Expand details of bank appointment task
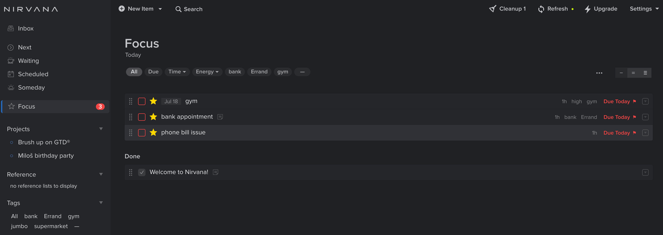 point(645,117)
